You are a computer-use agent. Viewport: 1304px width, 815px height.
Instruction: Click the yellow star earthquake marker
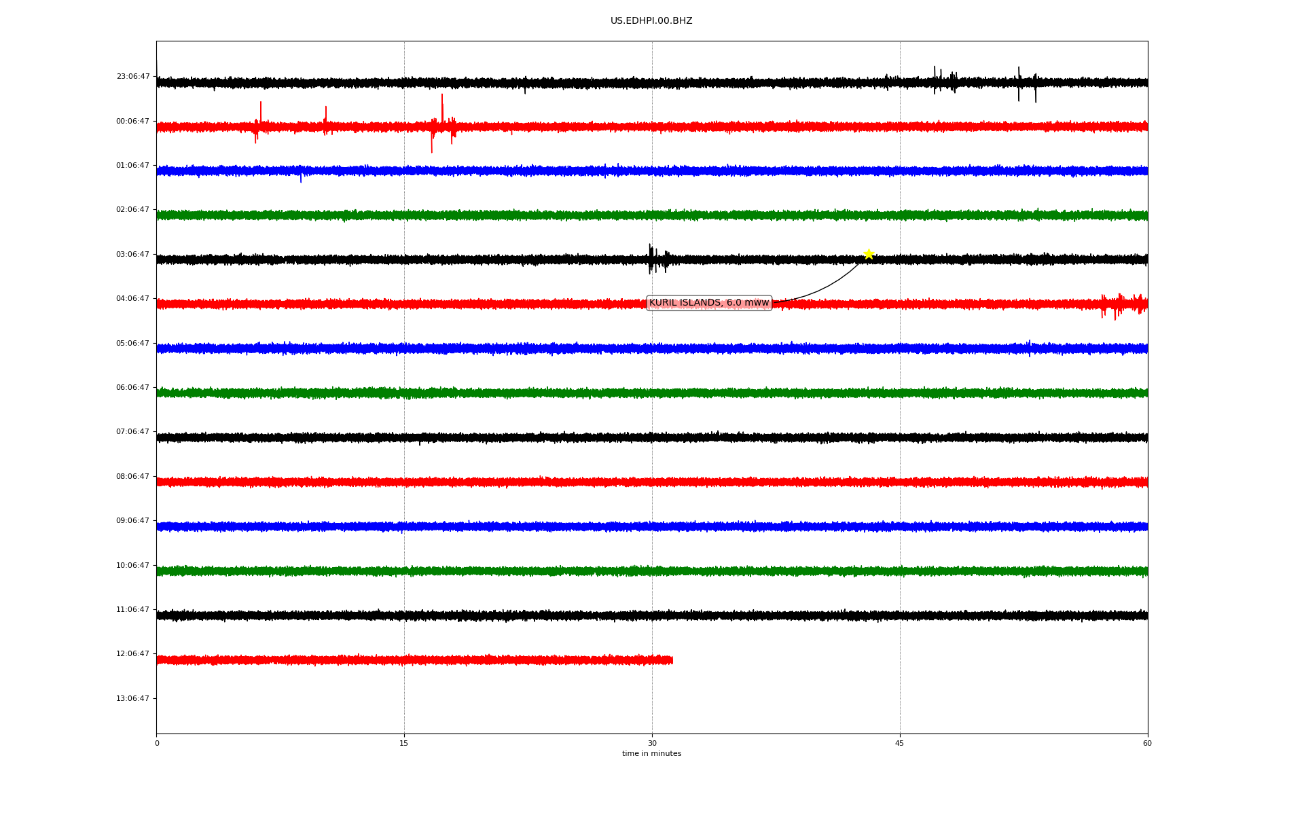(868, 254)
